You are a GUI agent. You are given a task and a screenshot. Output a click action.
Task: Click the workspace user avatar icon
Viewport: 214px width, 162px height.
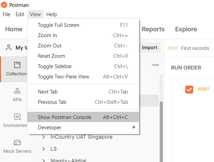click(9, 48)
